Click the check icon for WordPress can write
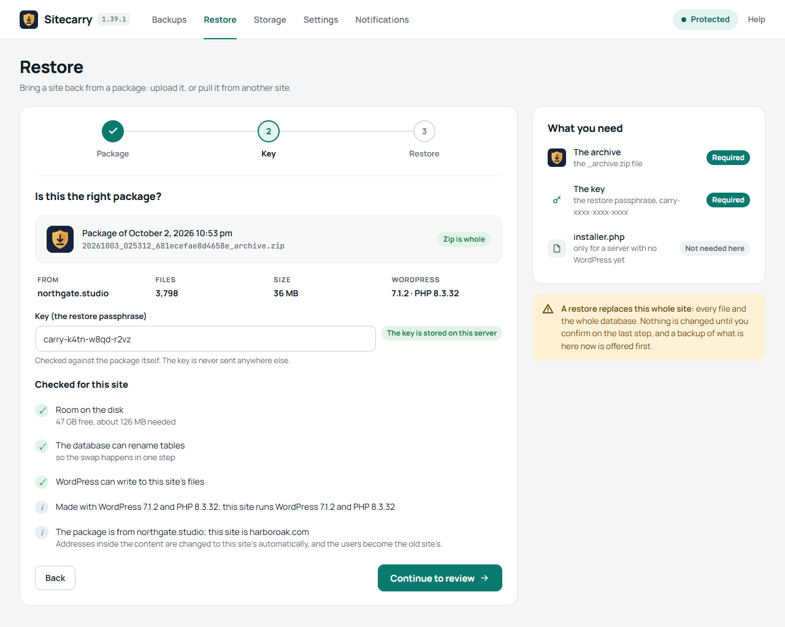 tap(42, 482)
